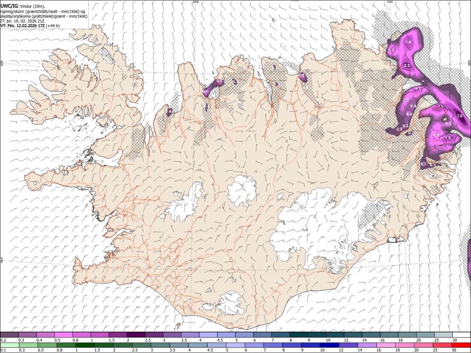Screen dimensions: 471x353
Task: Click the 'UWC/IG' title text
Action: (x=8, y=6)
